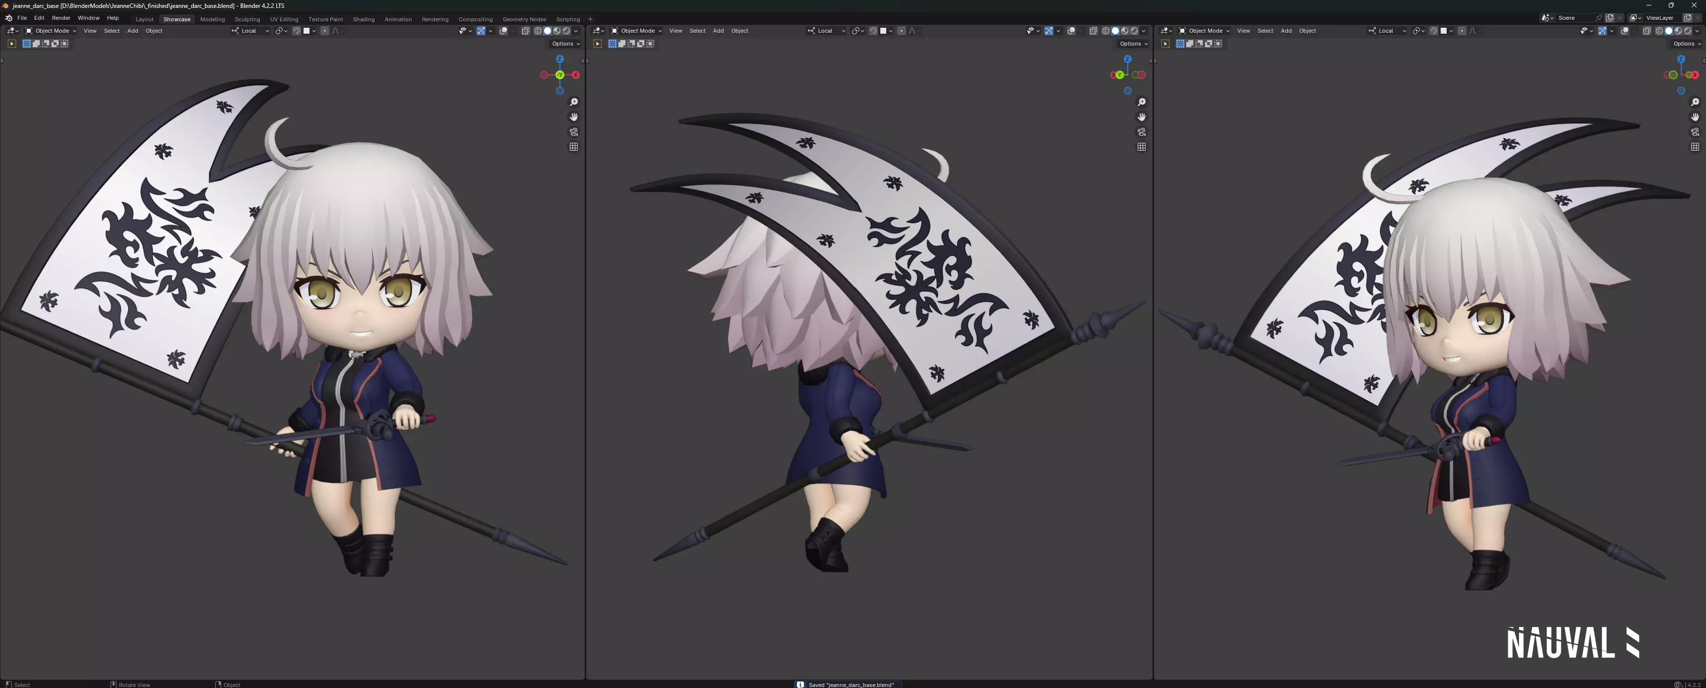Select material preview shading in left viewport

click(x=557, y=31)
